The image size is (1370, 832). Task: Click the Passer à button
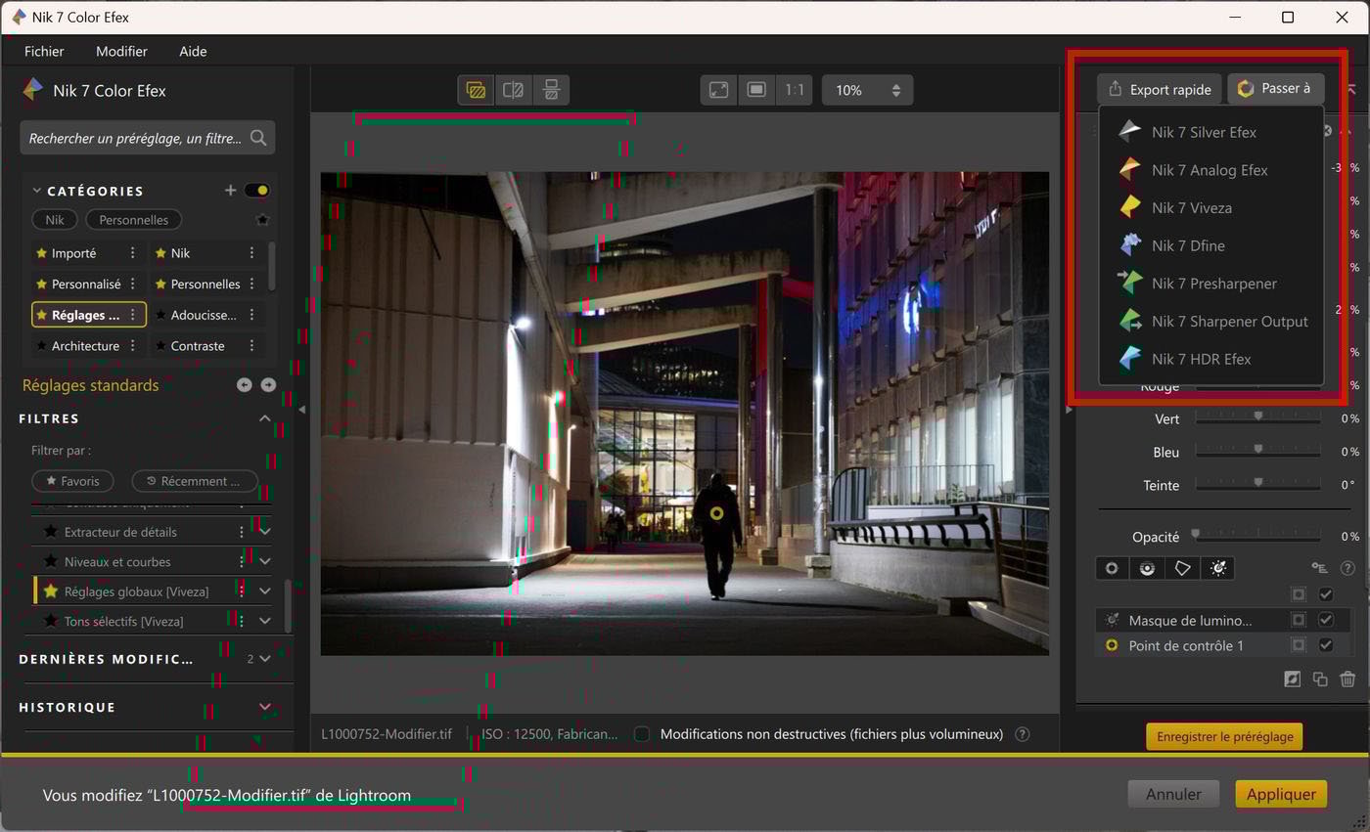tap(1275, 89)
